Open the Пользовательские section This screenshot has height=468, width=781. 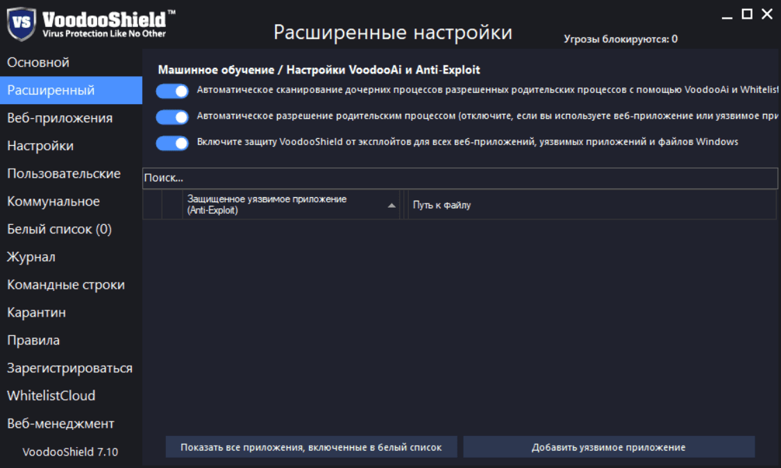point(72,174)
